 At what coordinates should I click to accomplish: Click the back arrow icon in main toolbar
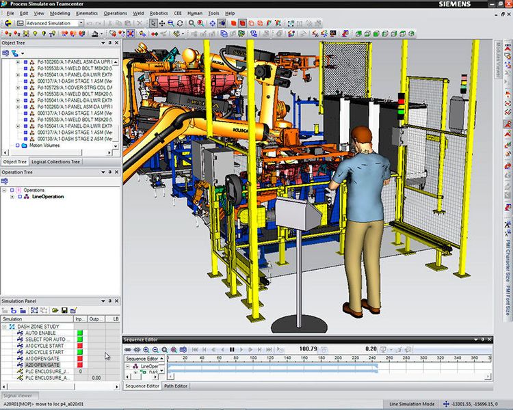pyautogui.click(x=7, y=23)
